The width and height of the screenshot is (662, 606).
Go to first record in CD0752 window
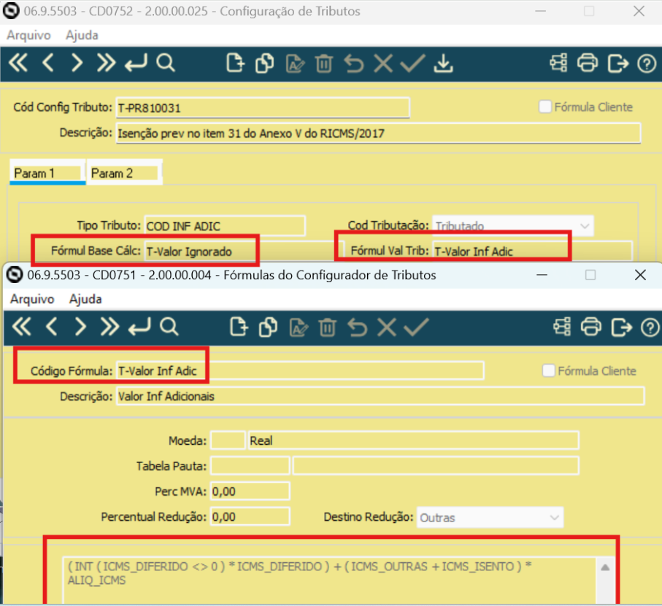coord(18,63)
